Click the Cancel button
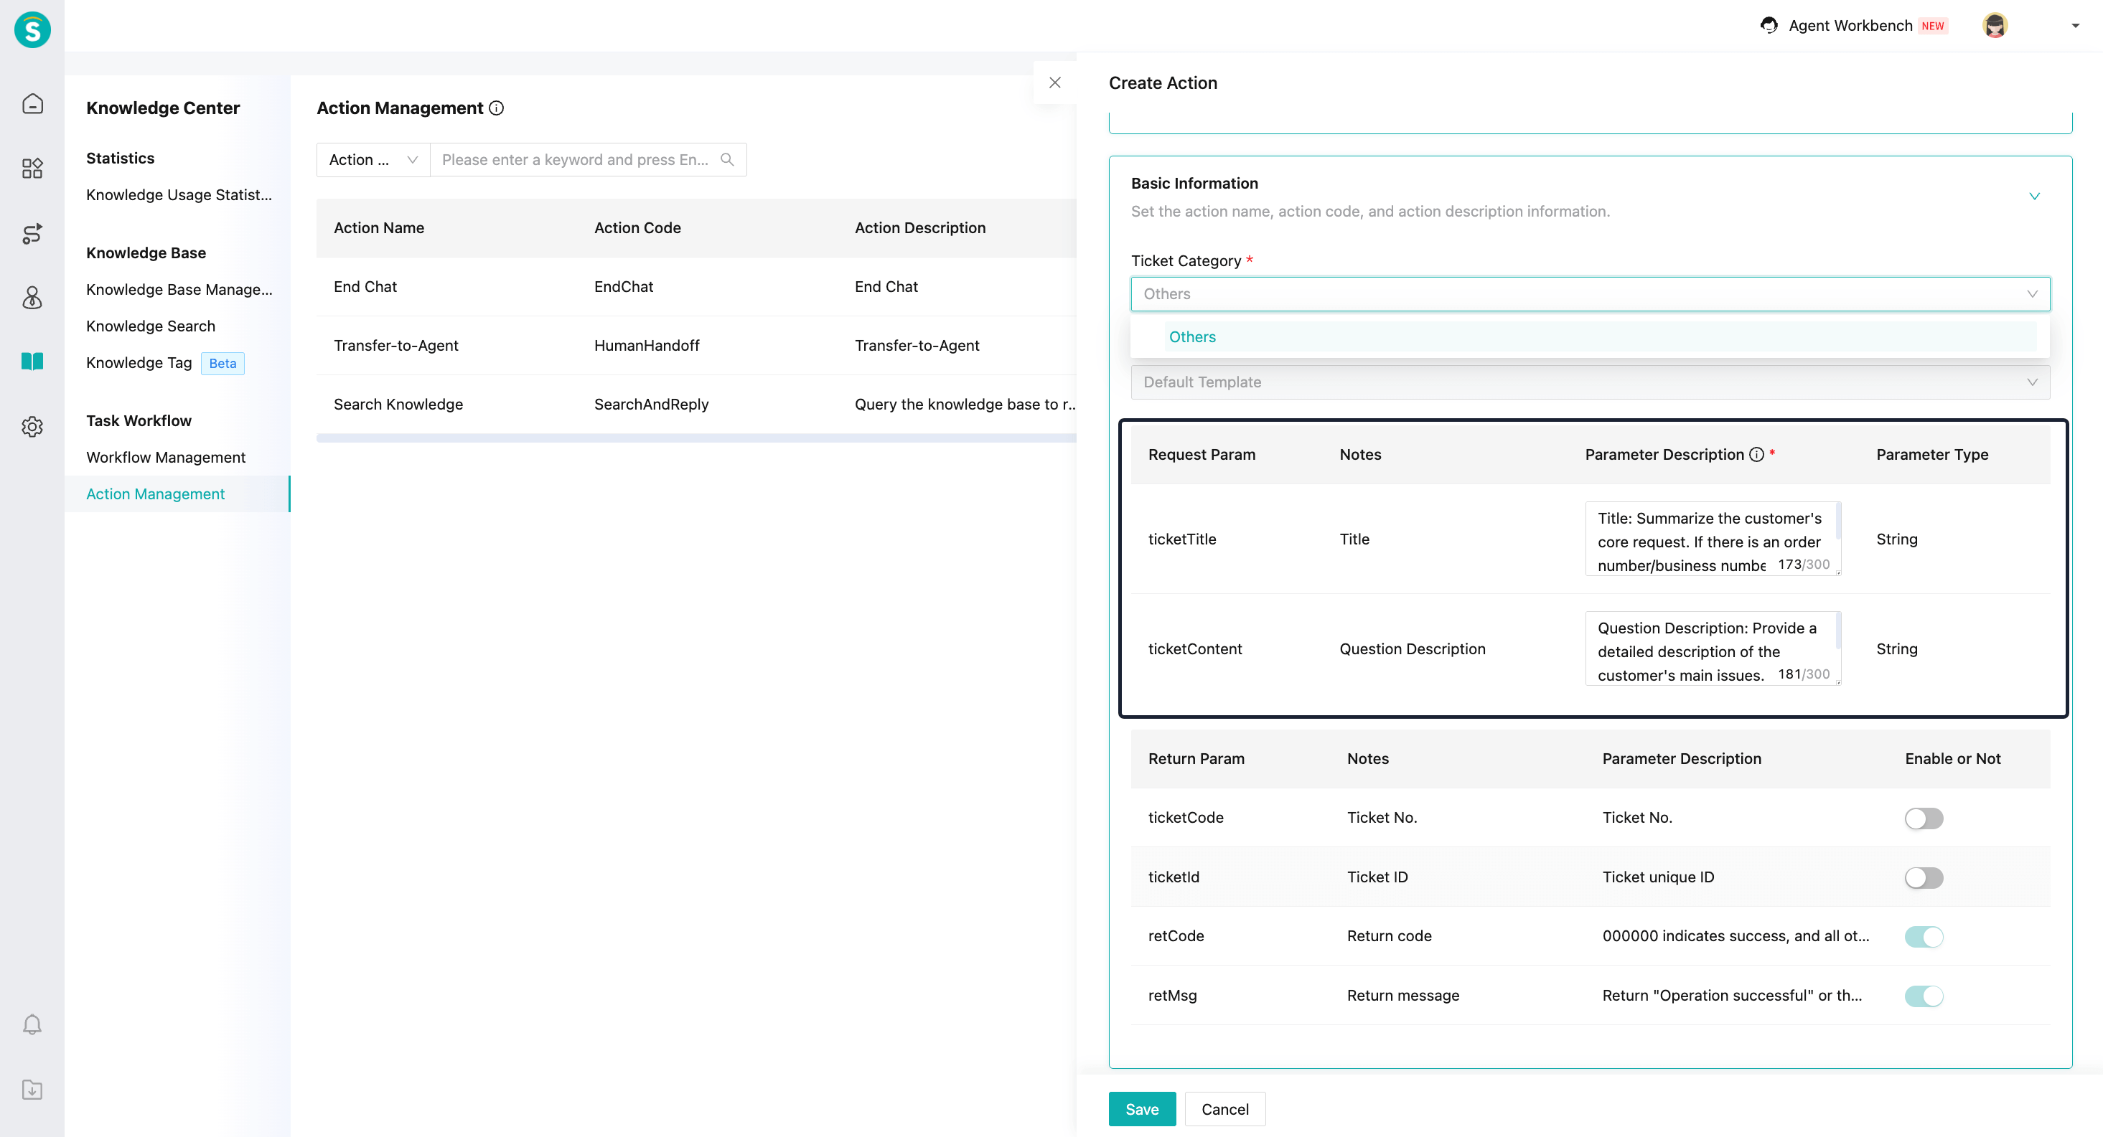The height and width of the screenshot is (1137, 2103). pos(1224,1109)
